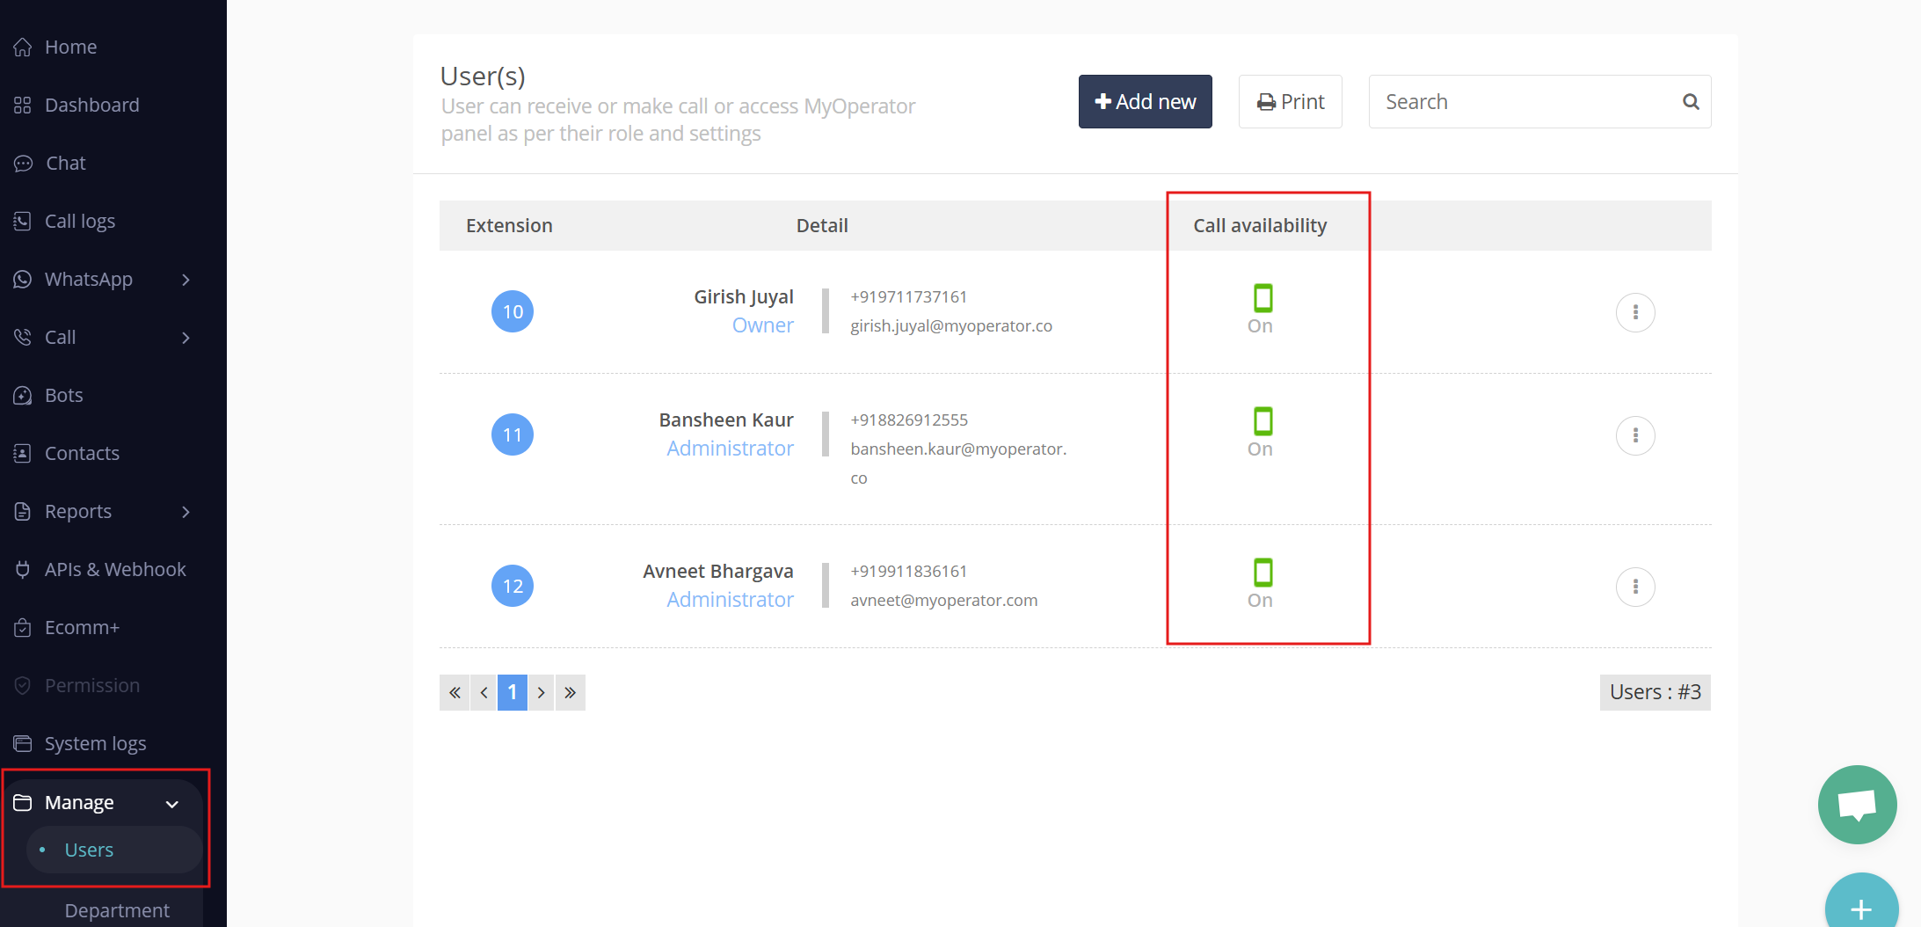
Task: Click the Add new button
Action: pos(1145,102)
